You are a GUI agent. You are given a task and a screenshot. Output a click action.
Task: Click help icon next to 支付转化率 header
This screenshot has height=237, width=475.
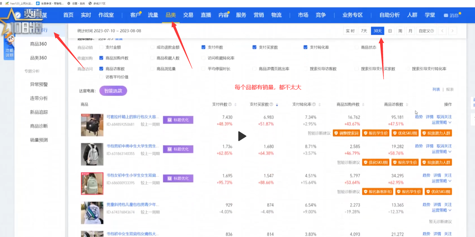point(314,105)
